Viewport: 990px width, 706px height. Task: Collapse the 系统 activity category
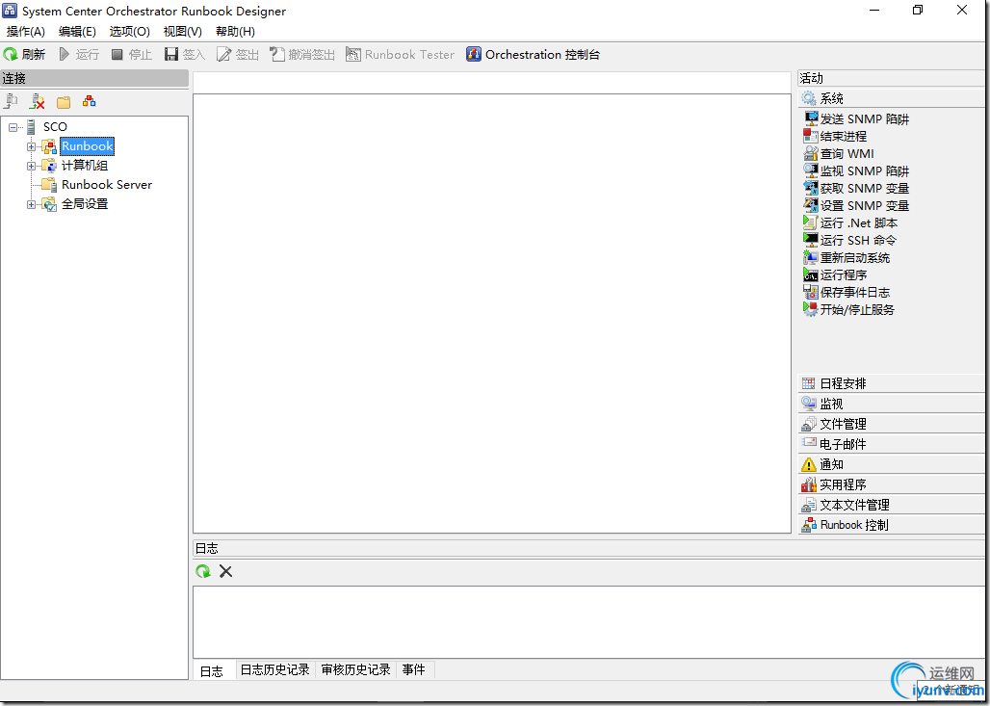[890, 98]
